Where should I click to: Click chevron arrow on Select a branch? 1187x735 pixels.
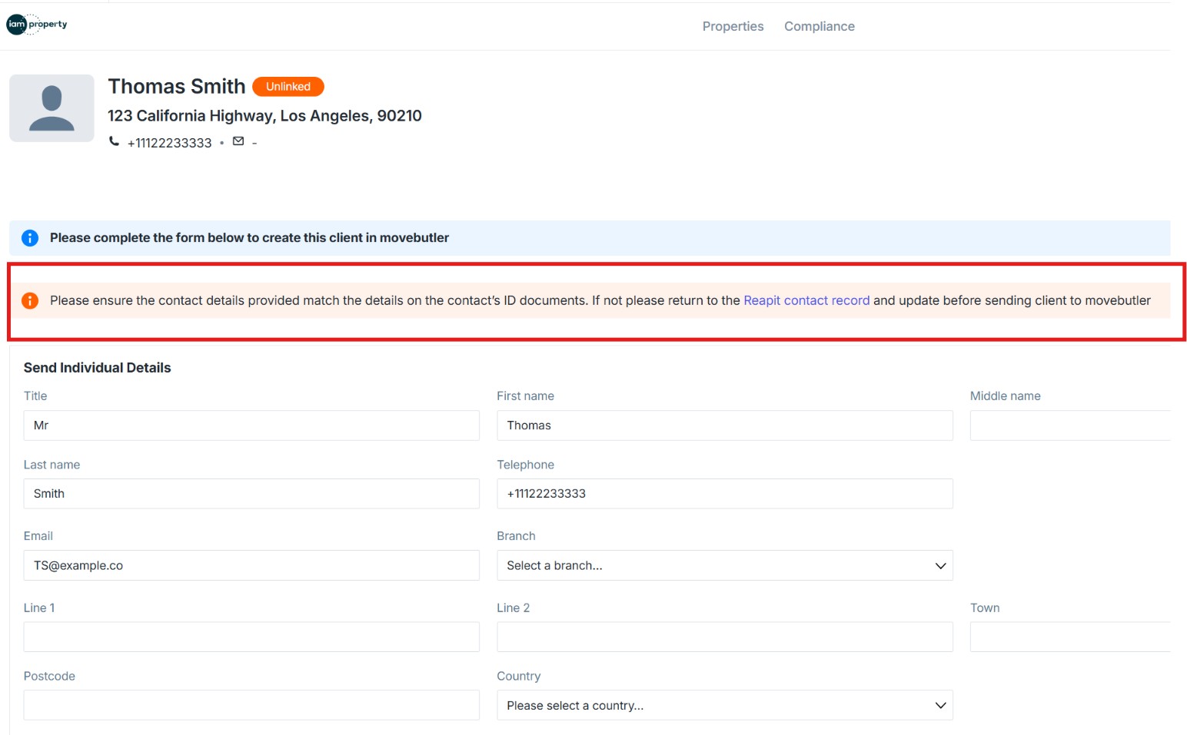[939, 566]
